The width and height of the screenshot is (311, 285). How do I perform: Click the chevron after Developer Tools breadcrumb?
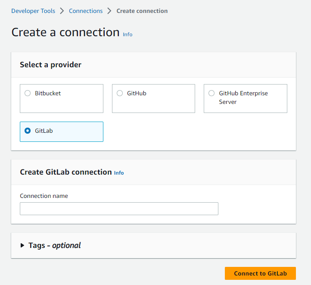[62, 11]
